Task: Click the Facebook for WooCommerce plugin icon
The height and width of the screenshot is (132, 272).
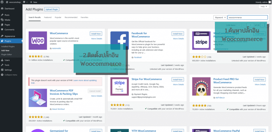Action: coord(120,40)
